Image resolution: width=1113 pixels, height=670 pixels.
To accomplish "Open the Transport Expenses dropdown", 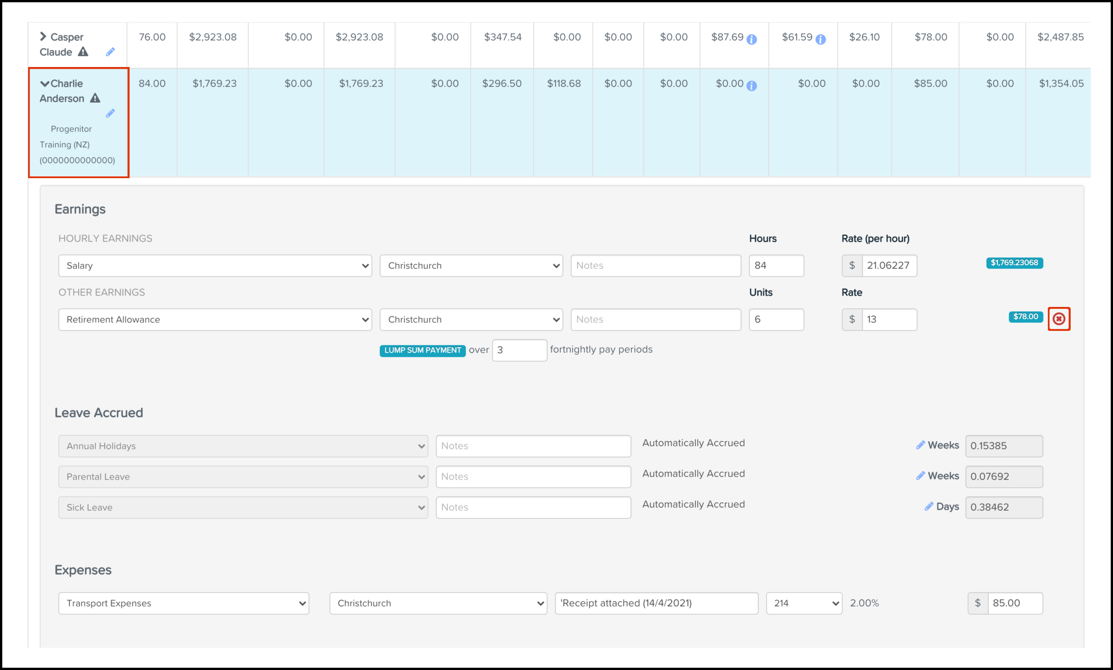I will (184, 603).
